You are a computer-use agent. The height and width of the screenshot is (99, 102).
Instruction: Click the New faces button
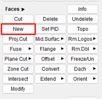coord(18,29)
